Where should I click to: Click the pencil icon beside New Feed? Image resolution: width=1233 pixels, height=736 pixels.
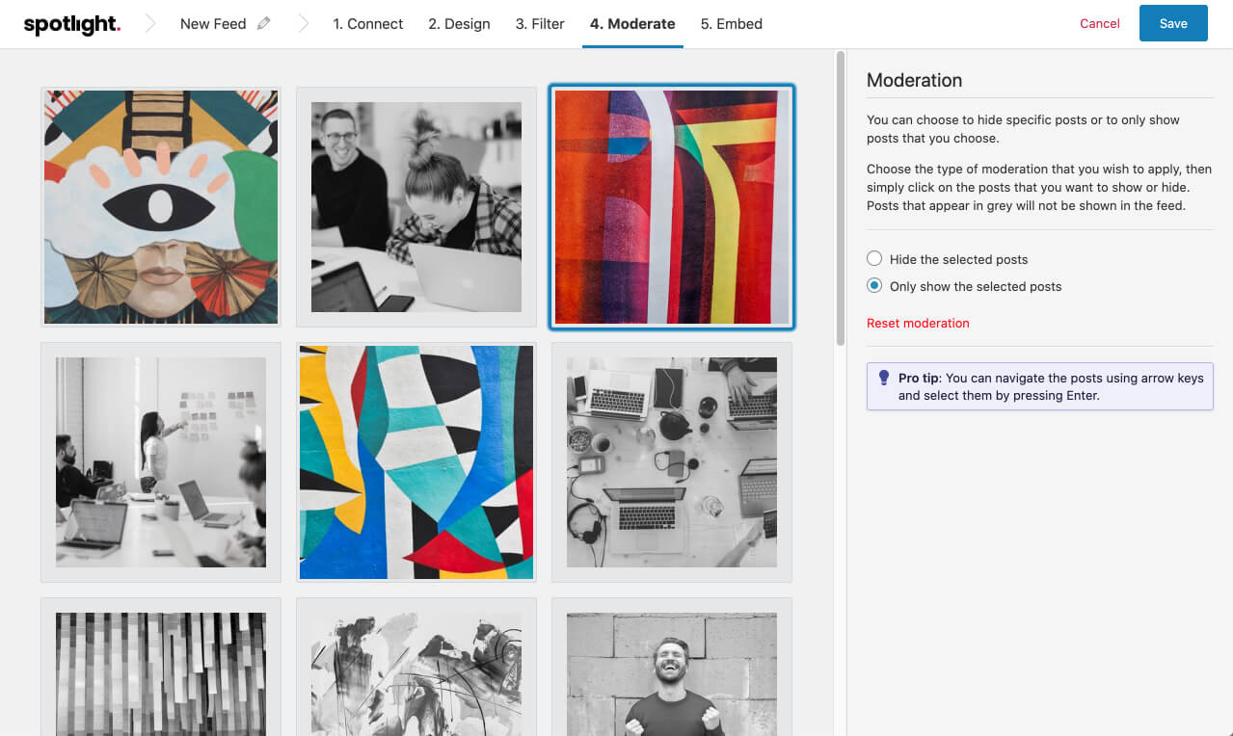tap(264, 24)
